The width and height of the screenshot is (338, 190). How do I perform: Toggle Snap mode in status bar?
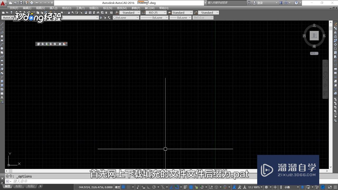129,187
